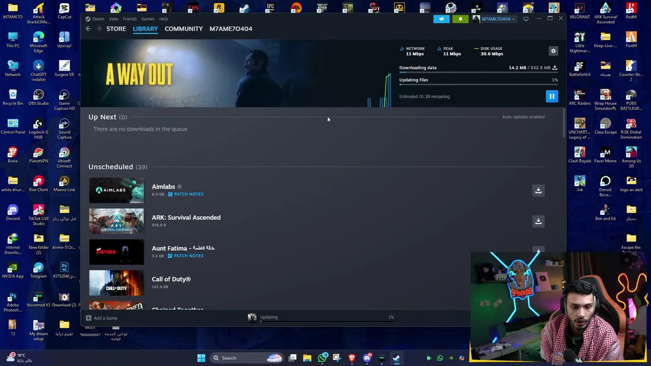Viewport: 651px width, 366px height.
Task: Open the Recycle Bin desktop icon
Action: 13,98
